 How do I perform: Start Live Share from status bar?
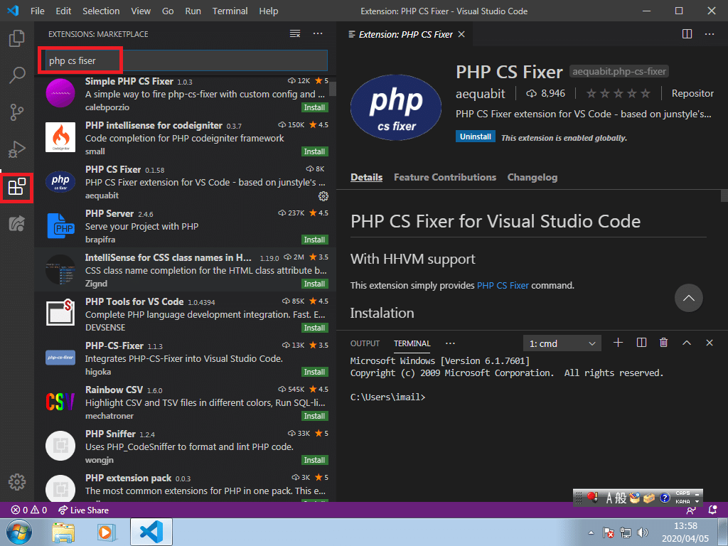point(84,510)
